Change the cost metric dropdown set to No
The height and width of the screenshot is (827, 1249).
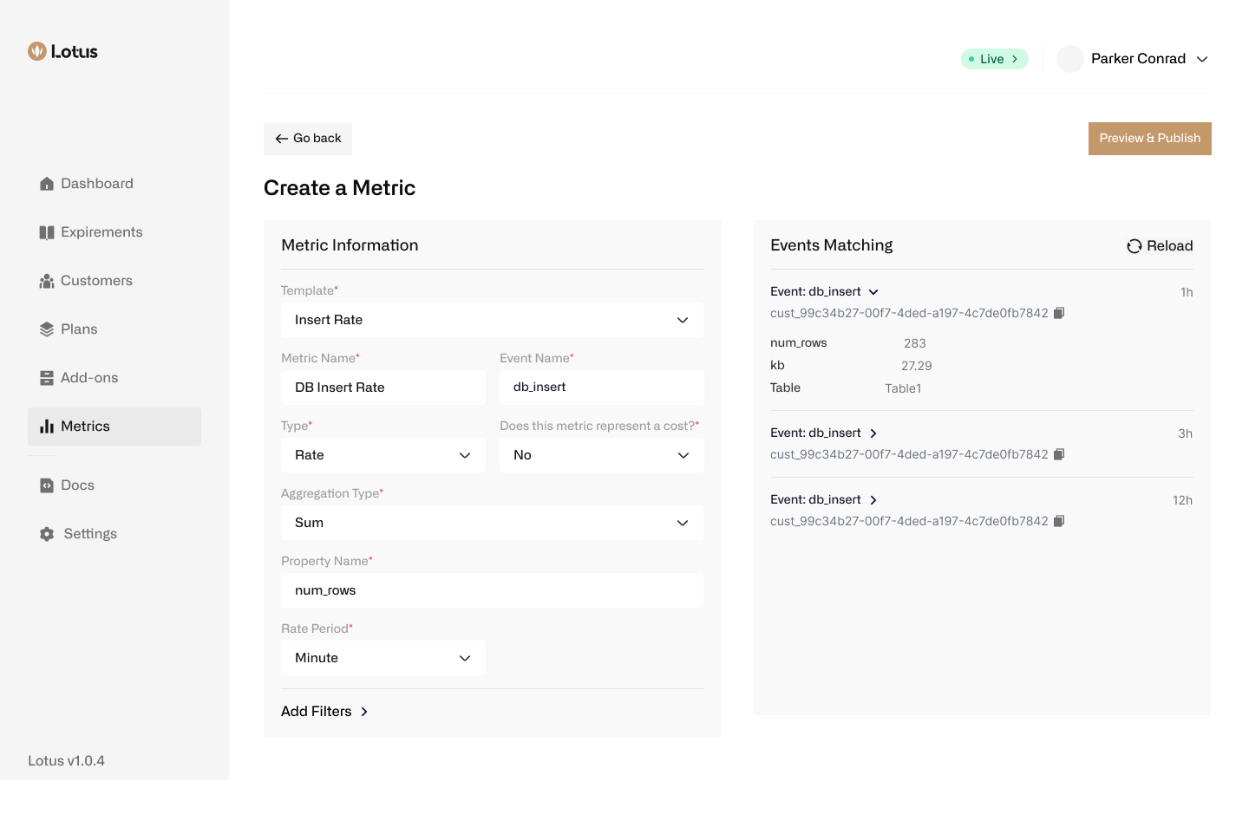click(601, 455)
